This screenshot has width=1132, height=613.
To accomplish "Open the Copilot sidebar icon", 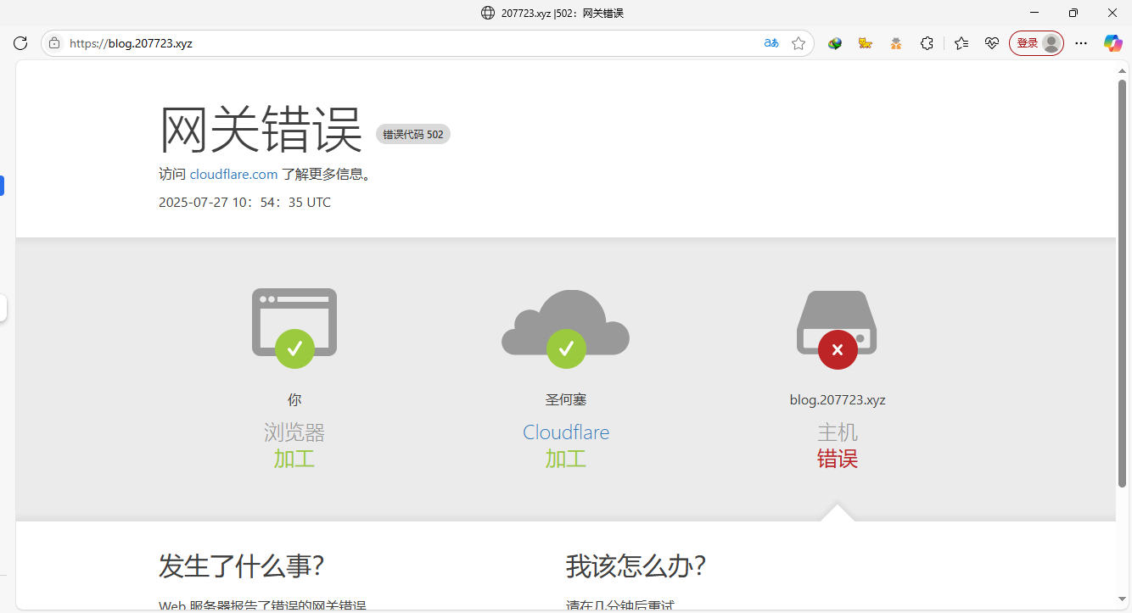I will [1112, 43].
